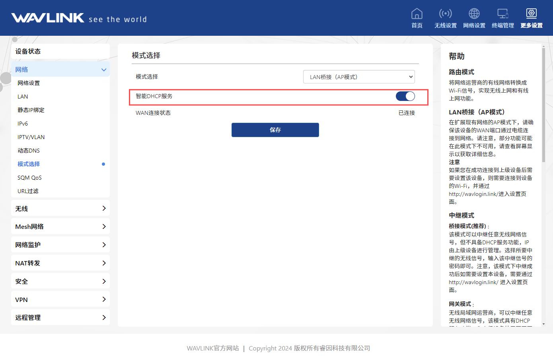Image resolution: width=553 pixels, height=360 pixels.
Task: Open the wireless settings (无线设置) icon
Action: click(x=445, y=14)
